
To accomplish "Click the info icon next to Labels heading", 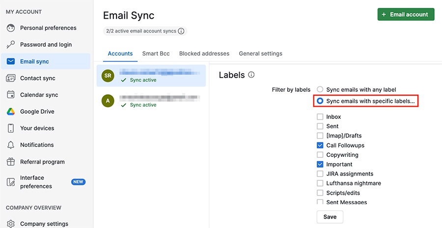I will (251, 75).
